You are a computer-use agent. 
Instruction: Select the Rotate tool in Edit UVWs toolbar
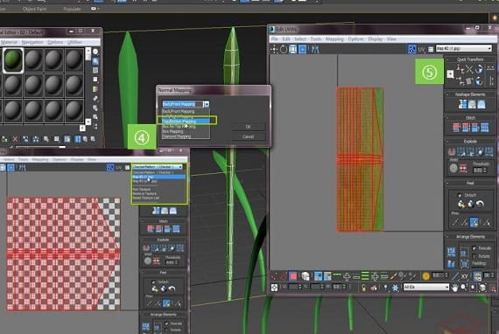284,49
